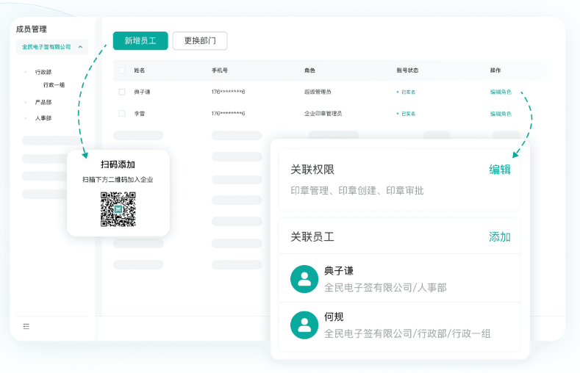Viewport: 580px width, 373px height.
Task: Click the QR code in 扫码添加 card
Action: click(x=118, y=209)
